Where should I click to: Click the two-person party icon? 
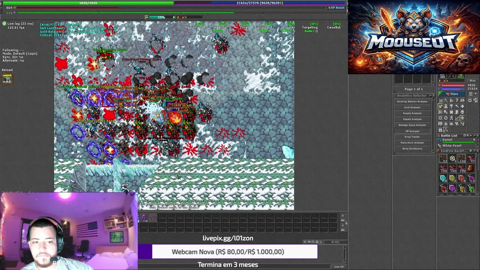(440, 130)
